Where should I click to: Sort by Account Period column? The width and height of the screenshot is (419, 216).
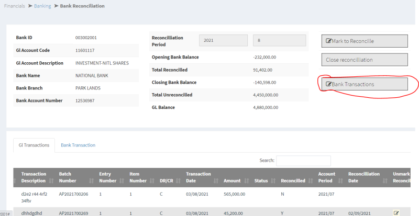click(x=327, y=177)
